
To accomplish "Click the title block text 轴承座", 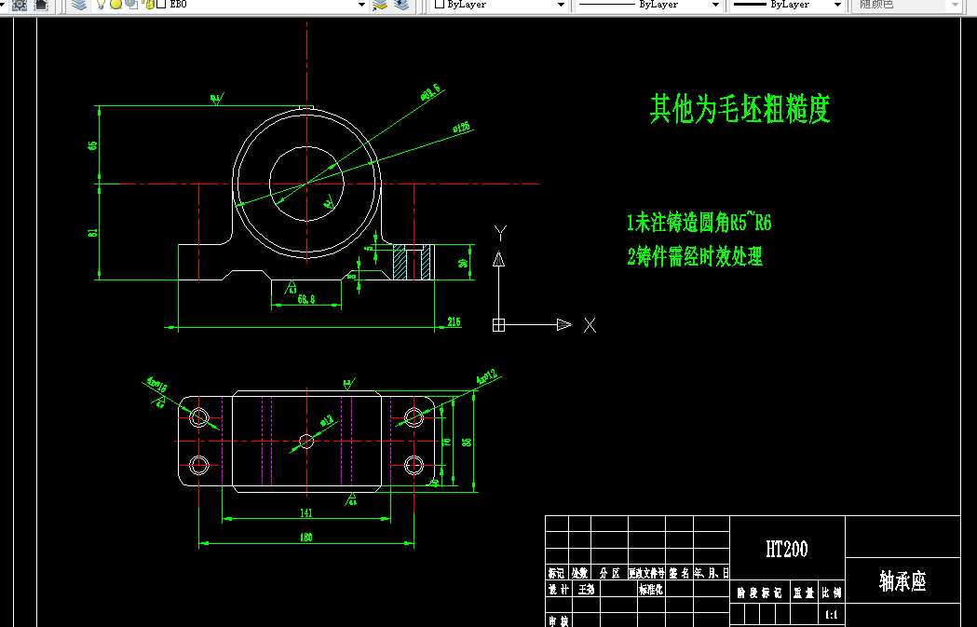I will click(x=902, y=578).
